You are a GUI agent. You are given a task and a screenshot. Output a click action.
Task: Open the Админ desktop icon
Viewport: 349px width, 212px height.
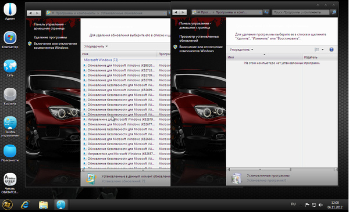pyautogui.click(x=10, y=11)
